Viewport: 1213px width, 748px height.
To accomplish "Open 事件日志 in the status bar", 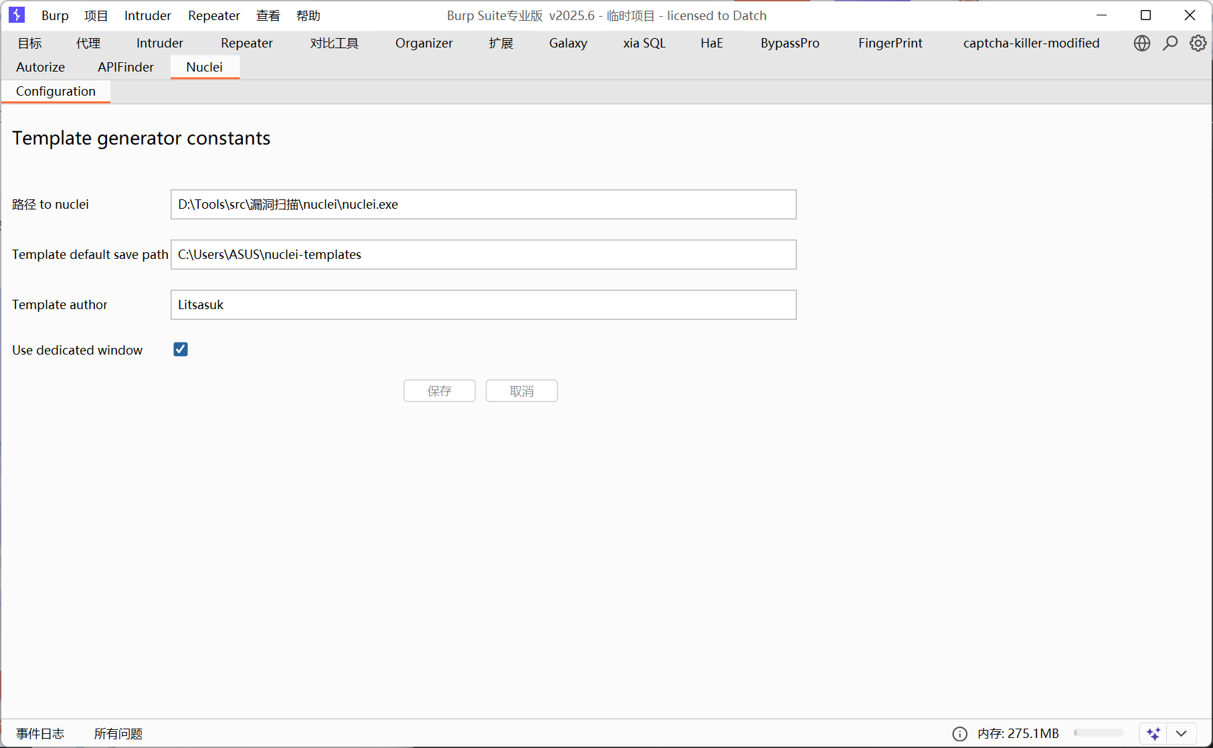I will click(41, 734).
